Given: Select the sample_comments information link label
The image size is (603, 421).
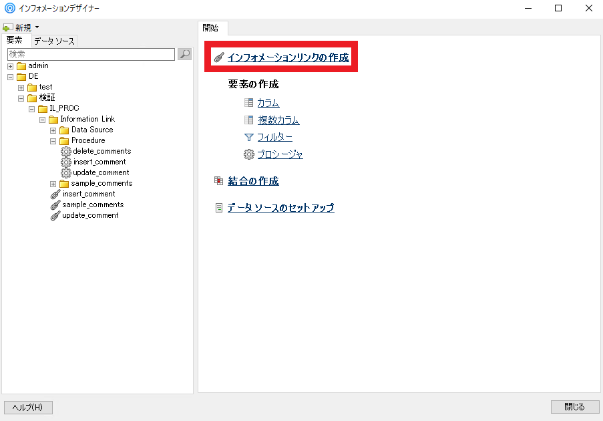Looking at the screenshot, I should 93,204.
